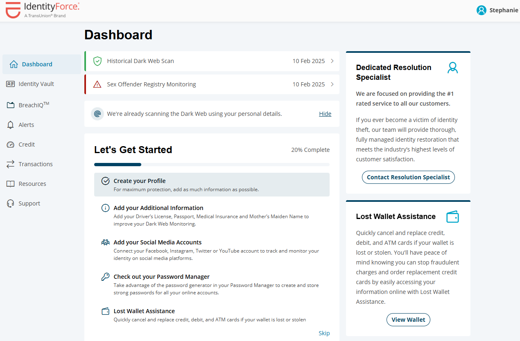Image resolution: width=520 pixels, height=341 pixels.
Task: Expand the Historical Dark Web Scan chevron
Action: point(332,61)
